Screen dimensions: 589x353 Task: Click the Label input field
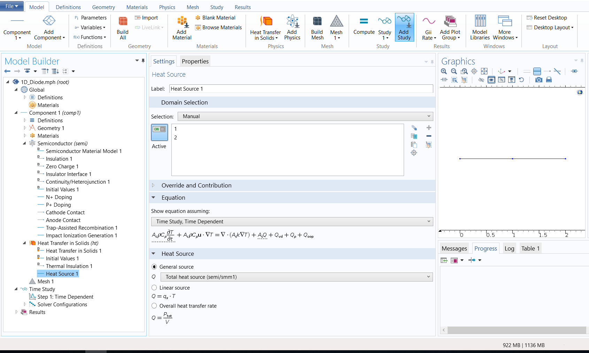click(x=301, y=89)
